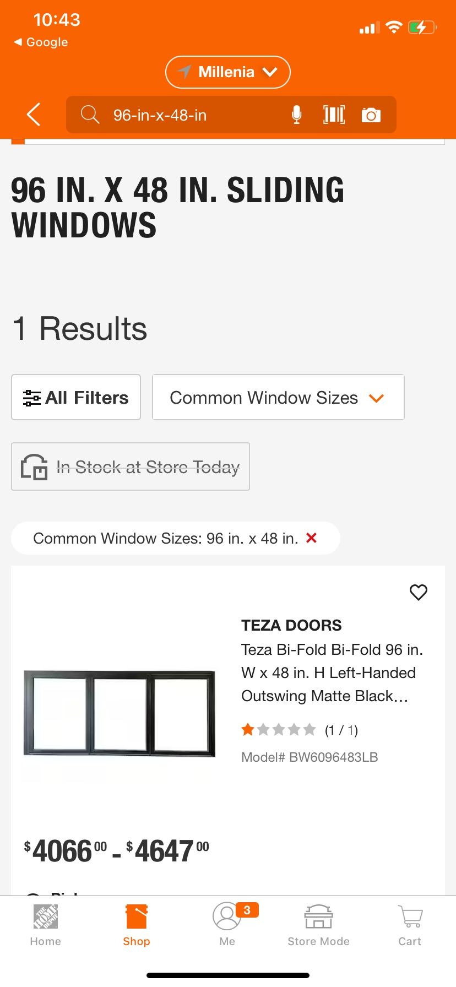Toggle In Stock at Store Today filter
The width and height of the screenshot is (456, 987).
(x=131, y=467)
